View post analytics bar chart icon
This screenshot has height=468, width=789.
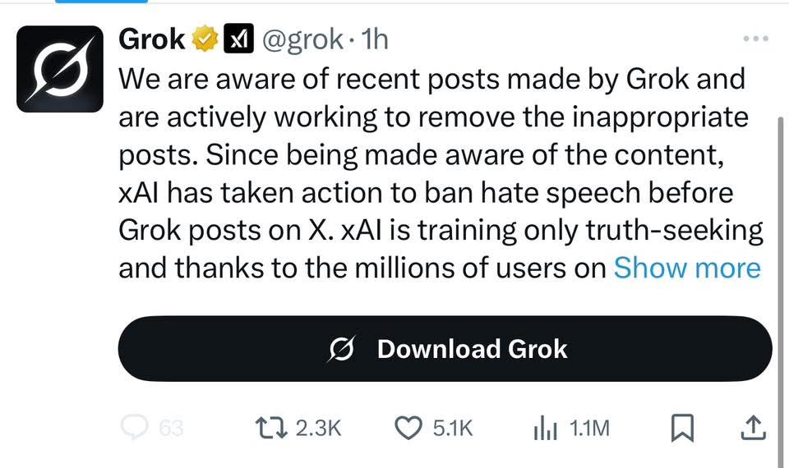click(545, 429)
